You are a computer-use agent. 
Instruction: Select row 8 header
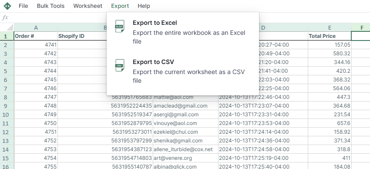pyautogui.click(x=7, y=97)
